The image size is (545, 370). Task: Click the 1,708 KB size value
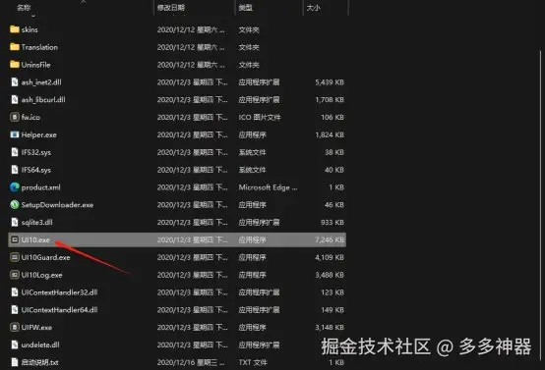tap(330, 100)
